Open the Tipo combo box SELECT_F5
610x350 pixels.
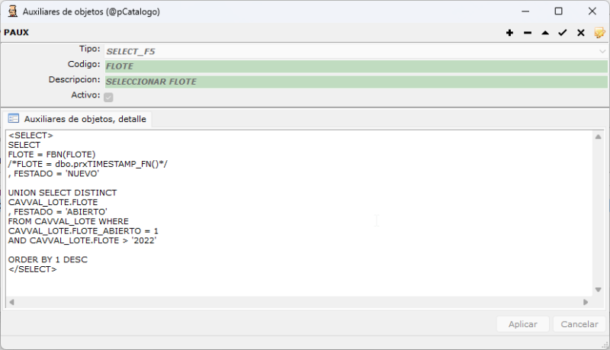point(351,51)
